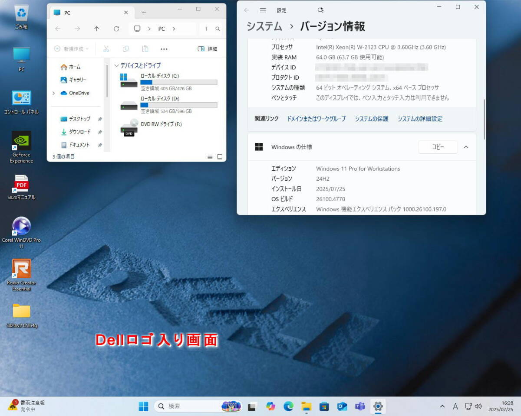Image resolution: width=521 pixels, height=416 pixels.
Task: Select the 5820w212364g desktop folder
Action: click(x=21, y=315)
